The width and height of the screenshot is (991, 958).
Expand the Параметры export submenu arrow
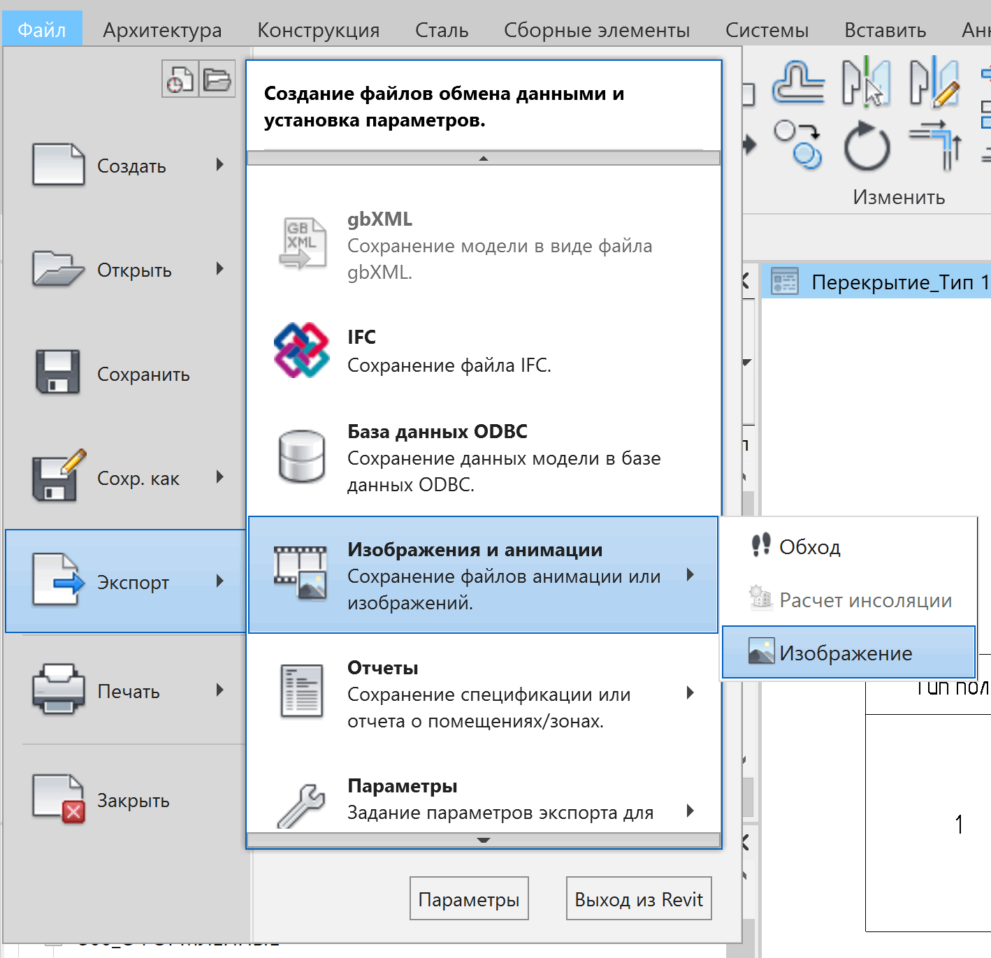(x=690, y=811)
